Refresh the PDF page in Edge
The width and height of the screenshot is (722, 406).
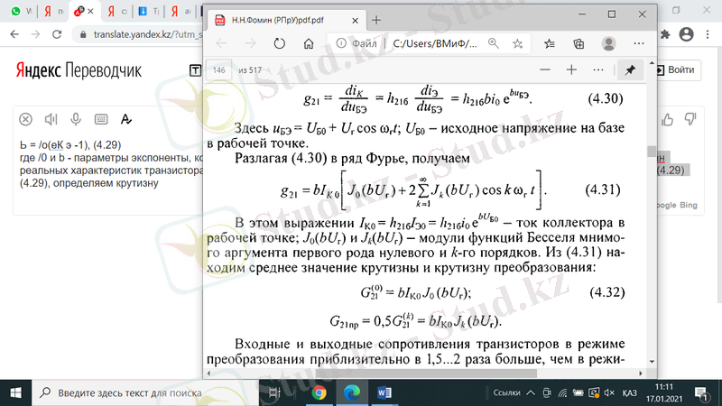point(280,42)
